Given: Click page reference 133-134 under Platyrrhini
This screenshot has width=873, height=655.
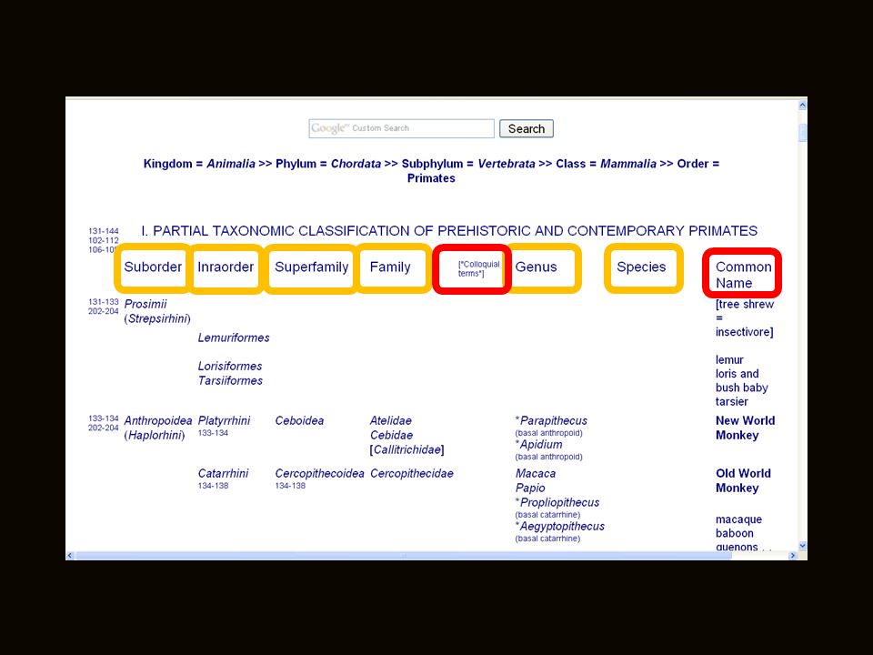Looking at the screenshot, I should (213, 433).
